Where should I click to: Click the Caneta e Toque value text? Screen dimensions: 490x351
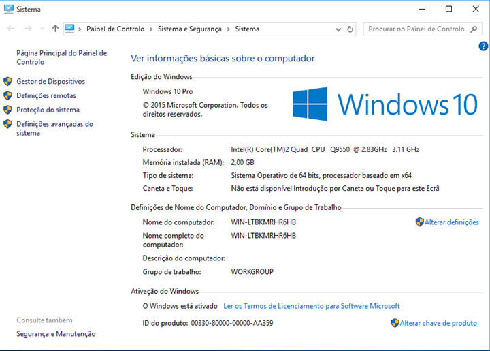335,189
